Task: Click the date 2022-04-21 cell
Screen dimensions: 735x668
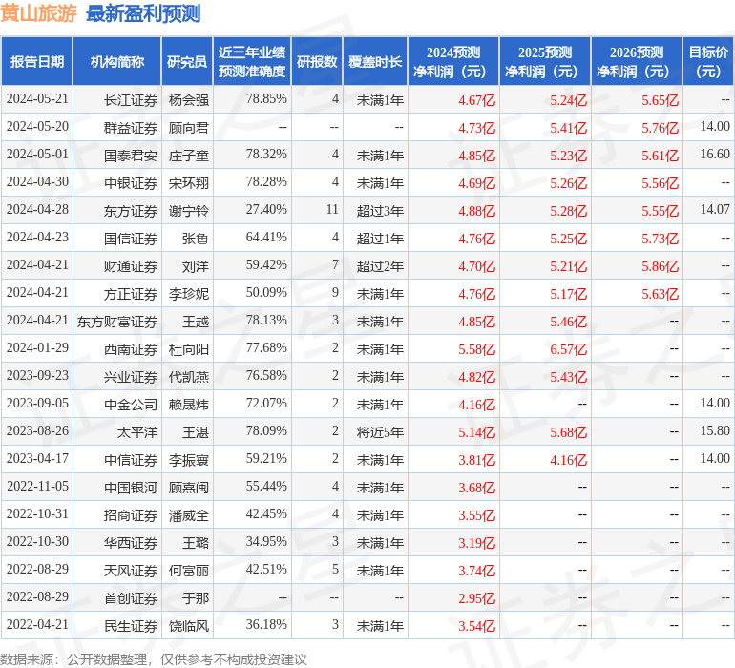Action: tap(37, 624)
